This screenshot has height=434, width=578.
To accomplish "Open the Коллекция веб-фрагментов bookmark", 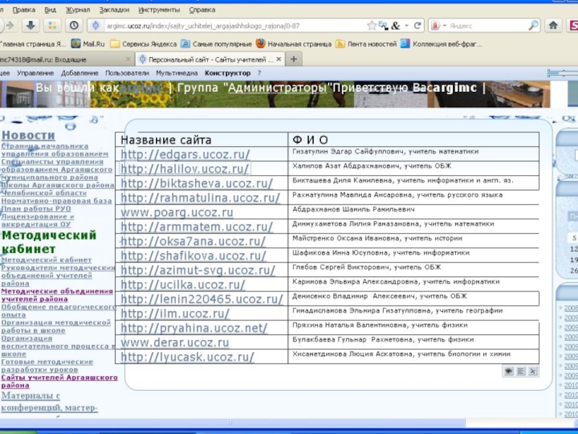I will coord(441,44).
